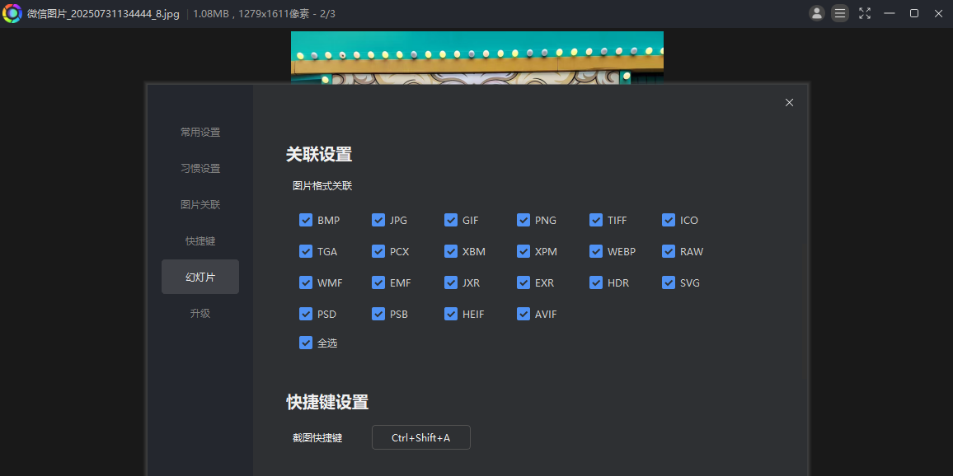The width and height of the screenshot is (953, 476).
Task: Click the colorful app logo icon
Action: [x=12, y=13]
